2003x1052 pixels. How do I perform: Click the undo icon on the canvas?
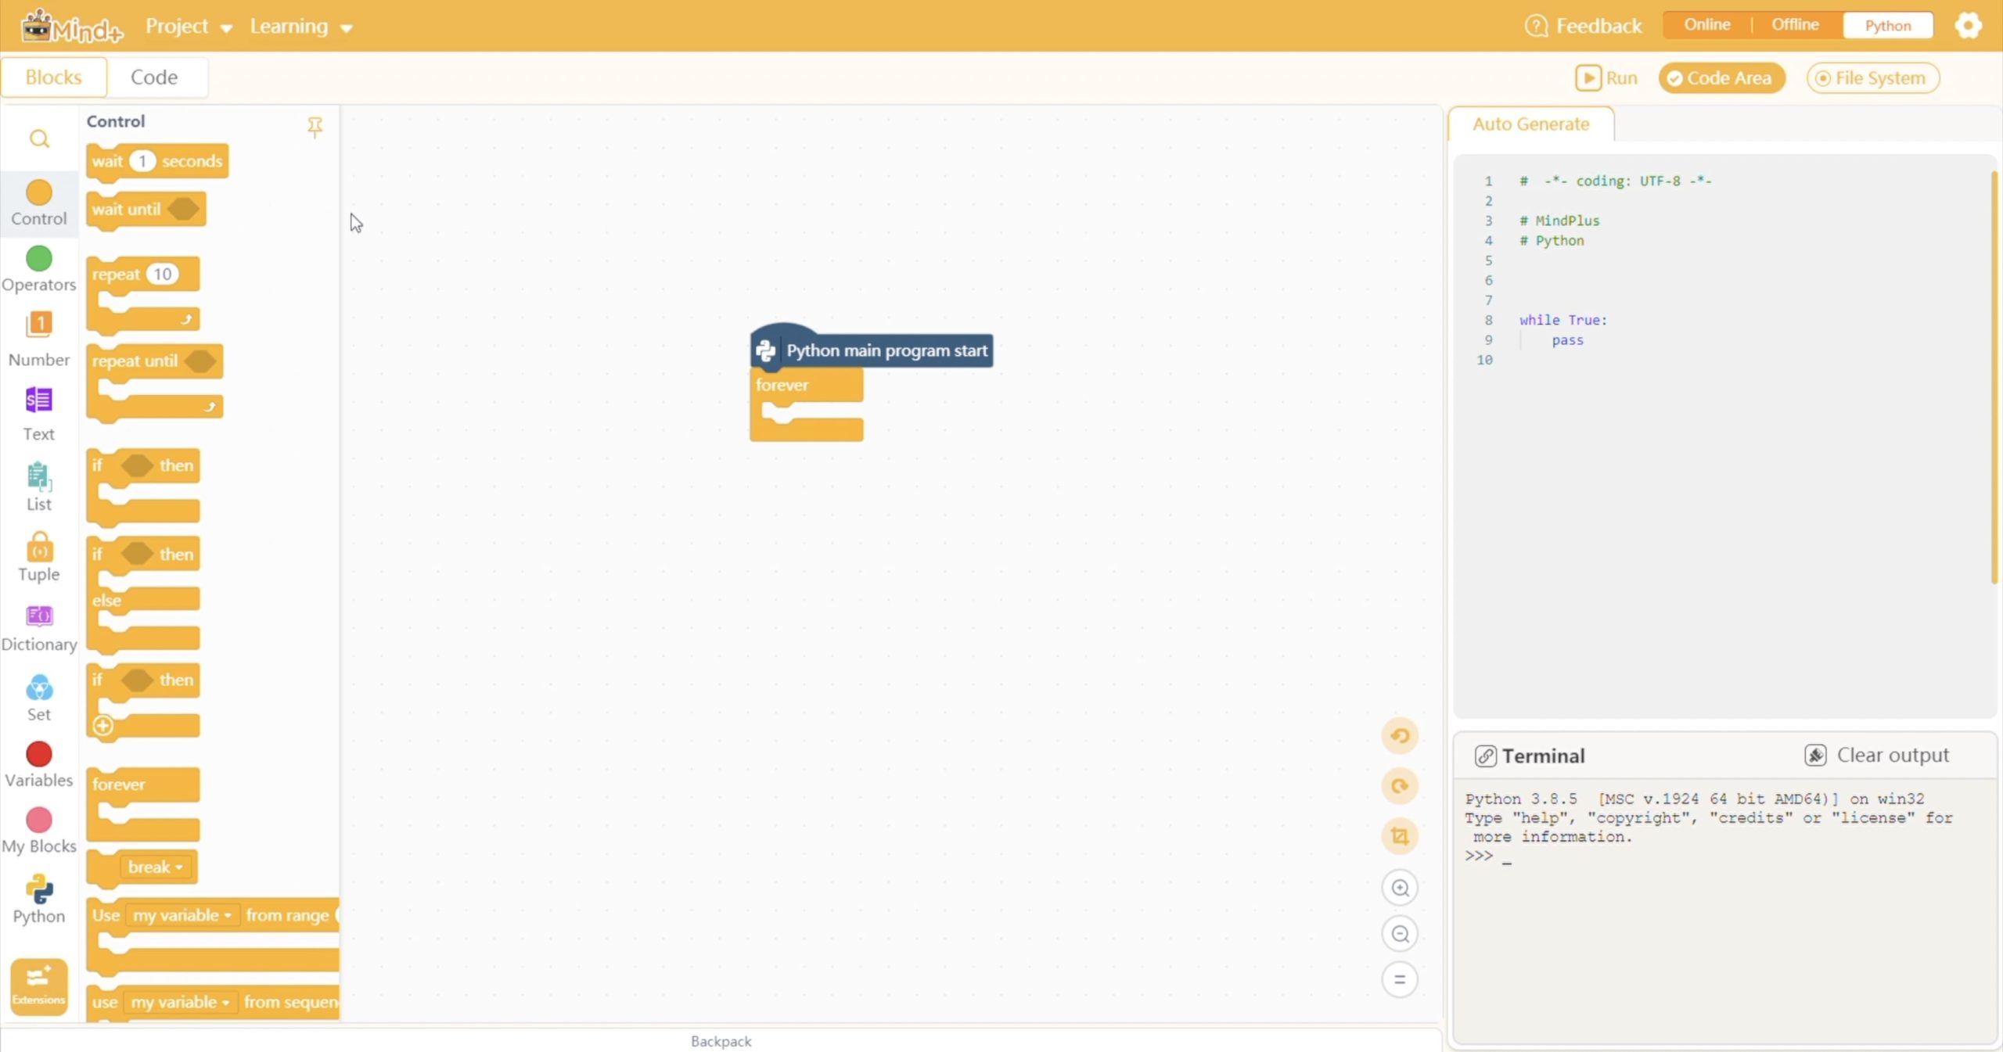point(1400,735)
